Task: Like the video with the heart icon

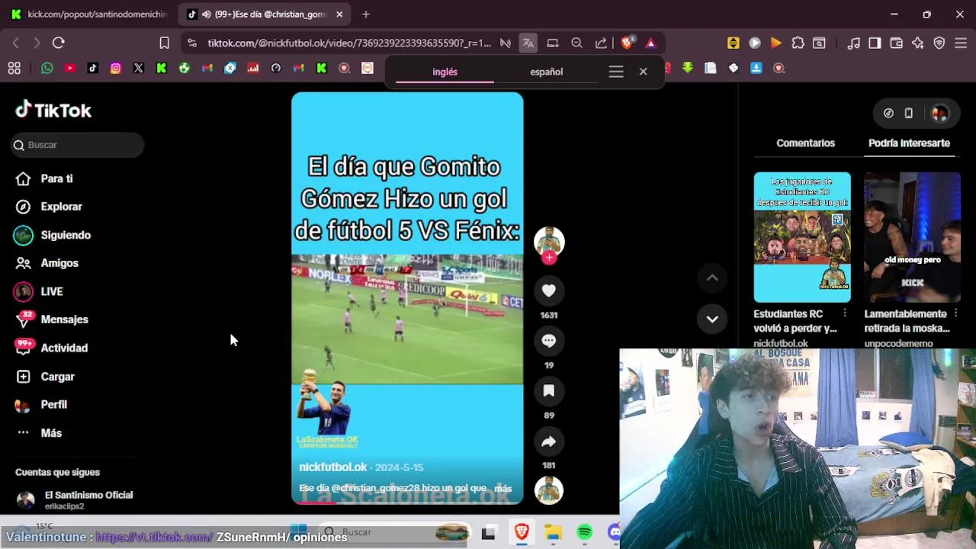Action: tap(549, 291)
